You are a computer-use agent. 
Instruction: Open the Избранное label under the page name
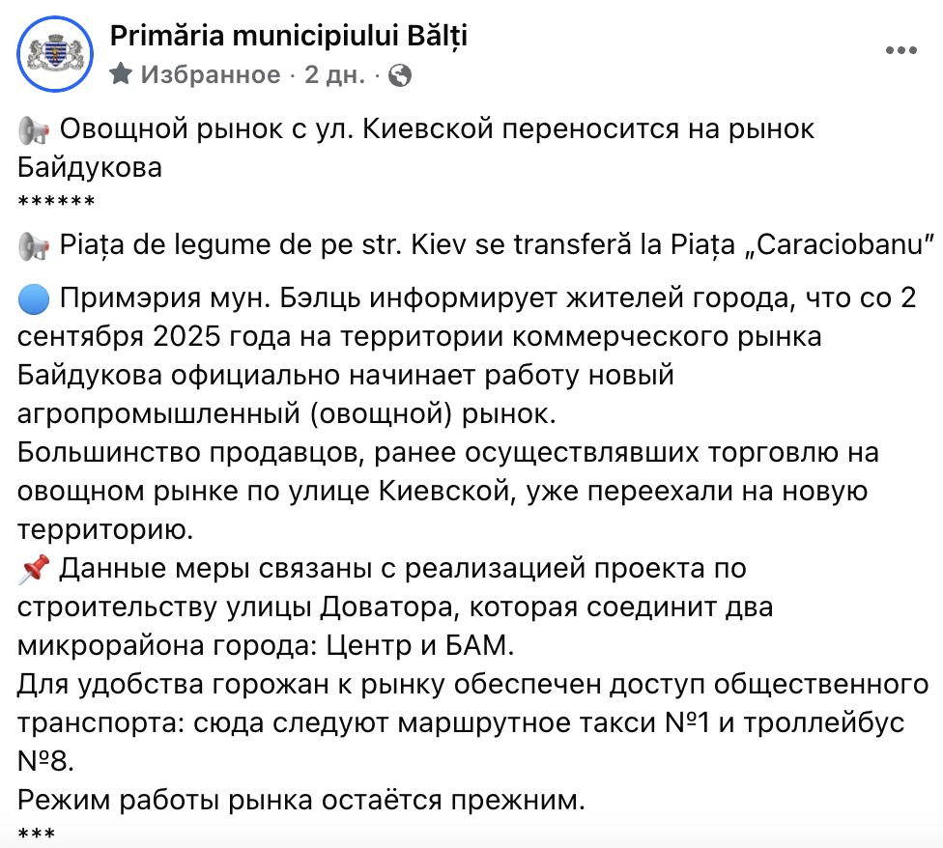pyautogui.click(x=211, y=74)
